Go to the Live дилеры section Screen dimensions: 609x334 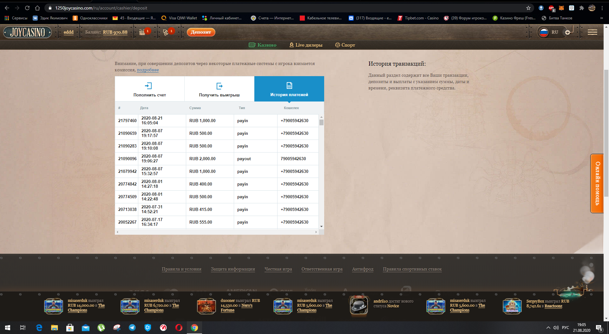pyautogui.click(x=306, y=45)
